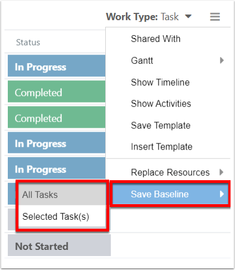Click the Work Type: Task label
235x270 pixels.
pos(142,17)
